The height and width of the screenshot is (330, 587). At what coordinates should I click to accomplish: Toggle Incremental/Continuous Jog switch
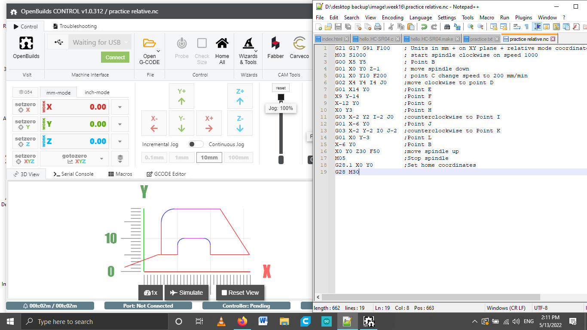coord(196,144)
